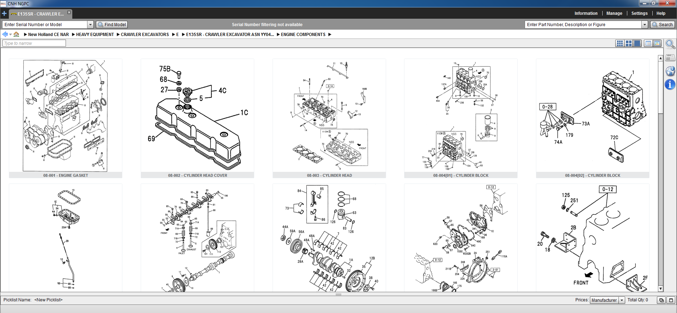The height and width of the screenshot is (313, 677).
Task: Click the vertical scrollbar down arrow
Action: pos(660,289)
